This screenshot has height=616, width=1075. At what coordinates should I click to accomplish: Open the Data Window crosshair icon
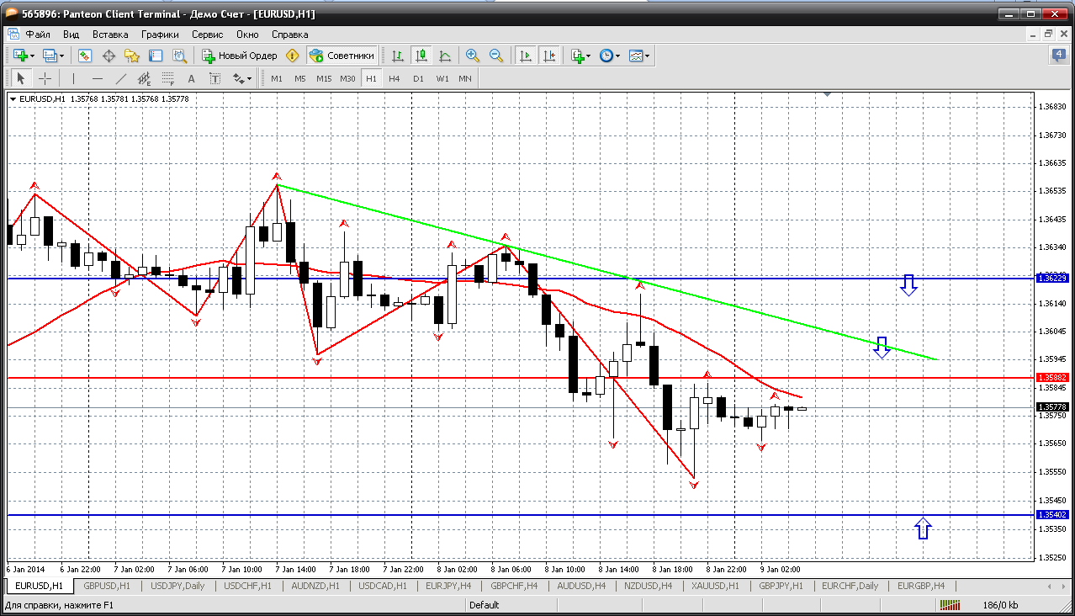pyautogui.click(x=109, y=56)
